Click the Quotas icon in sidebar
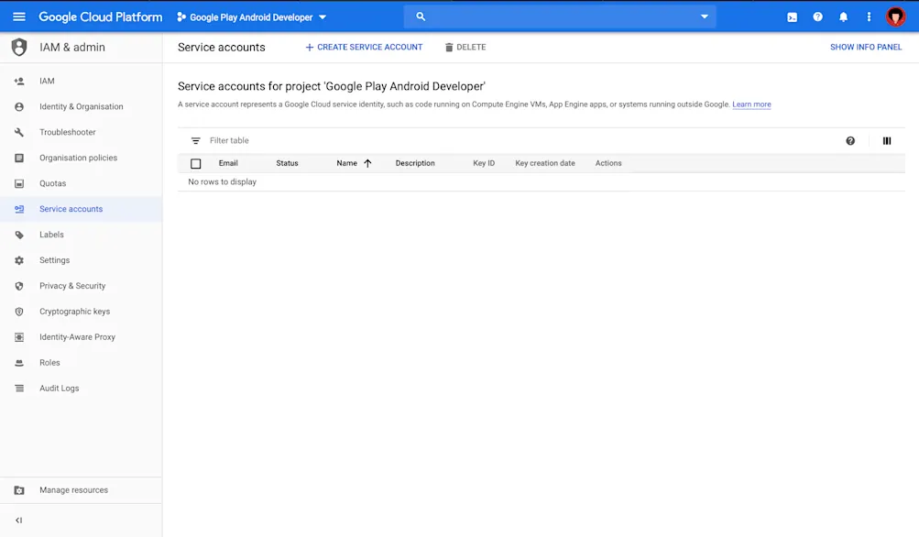 point(18,183)
